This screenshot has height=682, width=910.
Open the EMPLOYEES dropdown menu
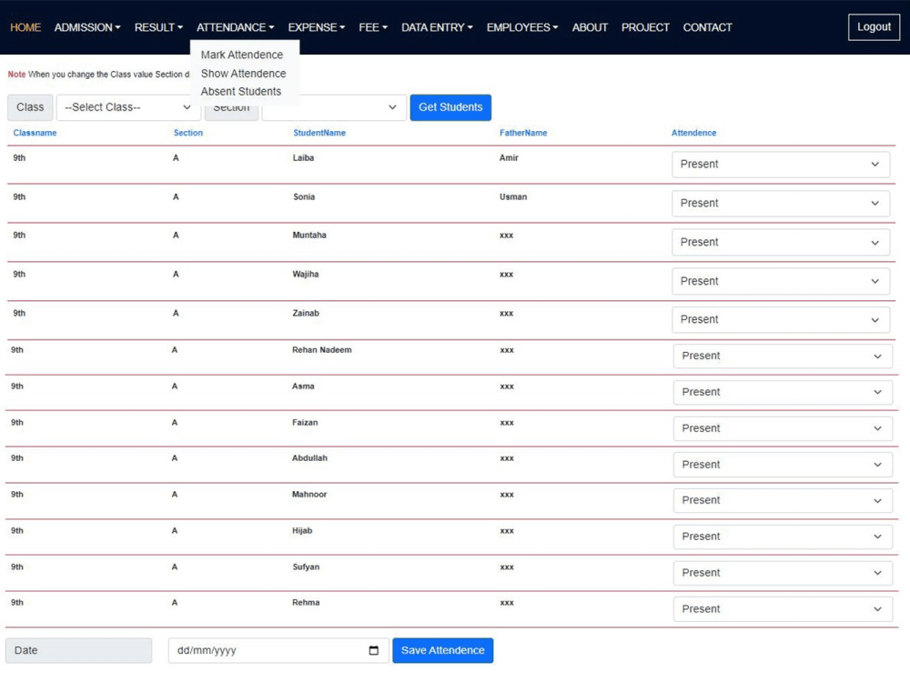click(x=522, y=27)
